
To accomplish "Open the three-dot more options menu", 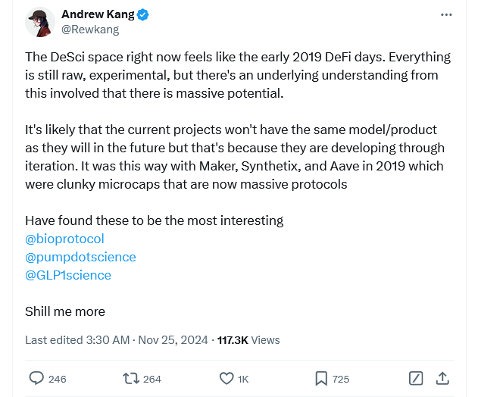I will pyautogui.click(x=446, y=14).
